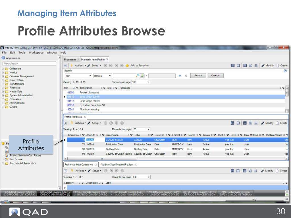Screen dimensions: 291x218
Task: Open the Tools menu
Action: click(22, 53)
